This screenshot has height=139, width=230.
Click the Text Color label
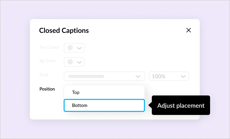point(49,47)
